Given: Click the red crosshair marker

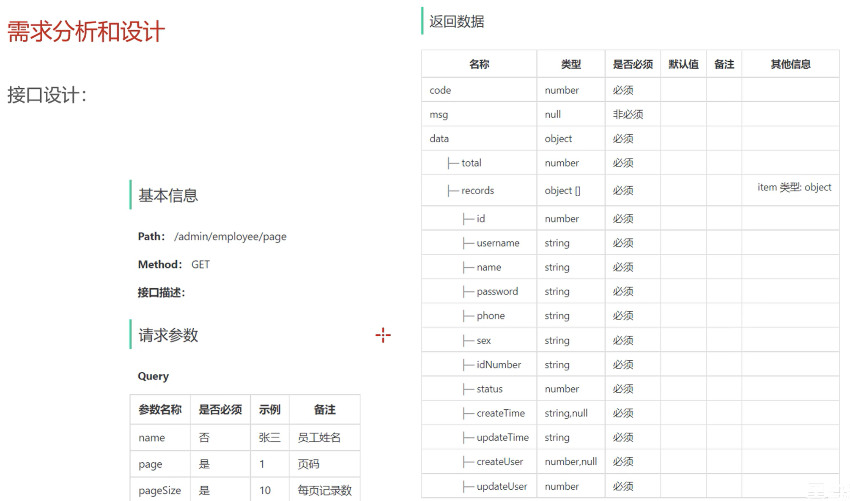Looking at the screenshot, I should (x=383, y=335).
